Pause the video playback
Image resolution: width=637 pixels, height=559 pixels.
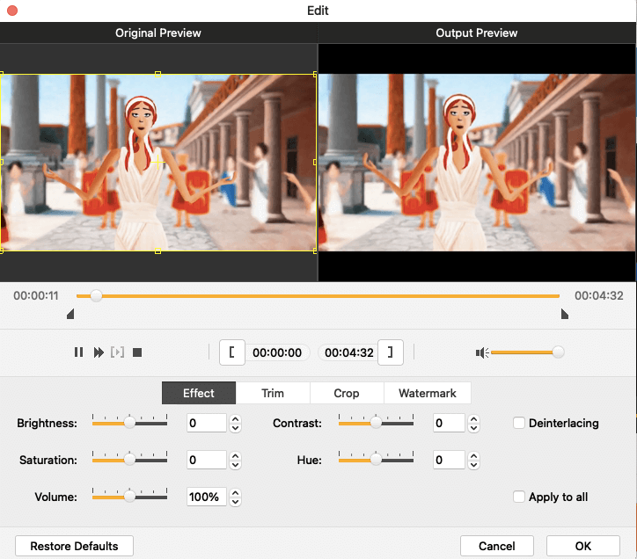[x=78, y=352]
